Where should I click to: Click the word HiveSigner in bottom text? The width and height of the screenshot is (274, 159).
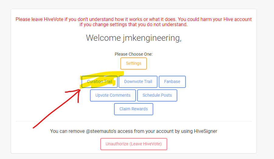206,131
